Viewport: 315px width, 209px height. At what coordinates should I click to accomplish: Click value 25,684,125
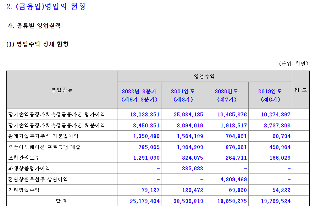click(188, 115)
